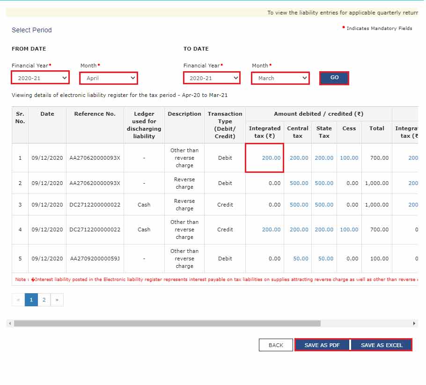Viewport: 426px width, 385px height.
Task: Click the BACK button
Action: (276, 345)
